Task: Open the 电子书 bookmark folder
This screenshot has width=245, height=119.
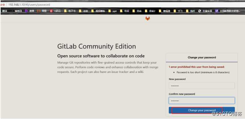Action: point(70,11)
